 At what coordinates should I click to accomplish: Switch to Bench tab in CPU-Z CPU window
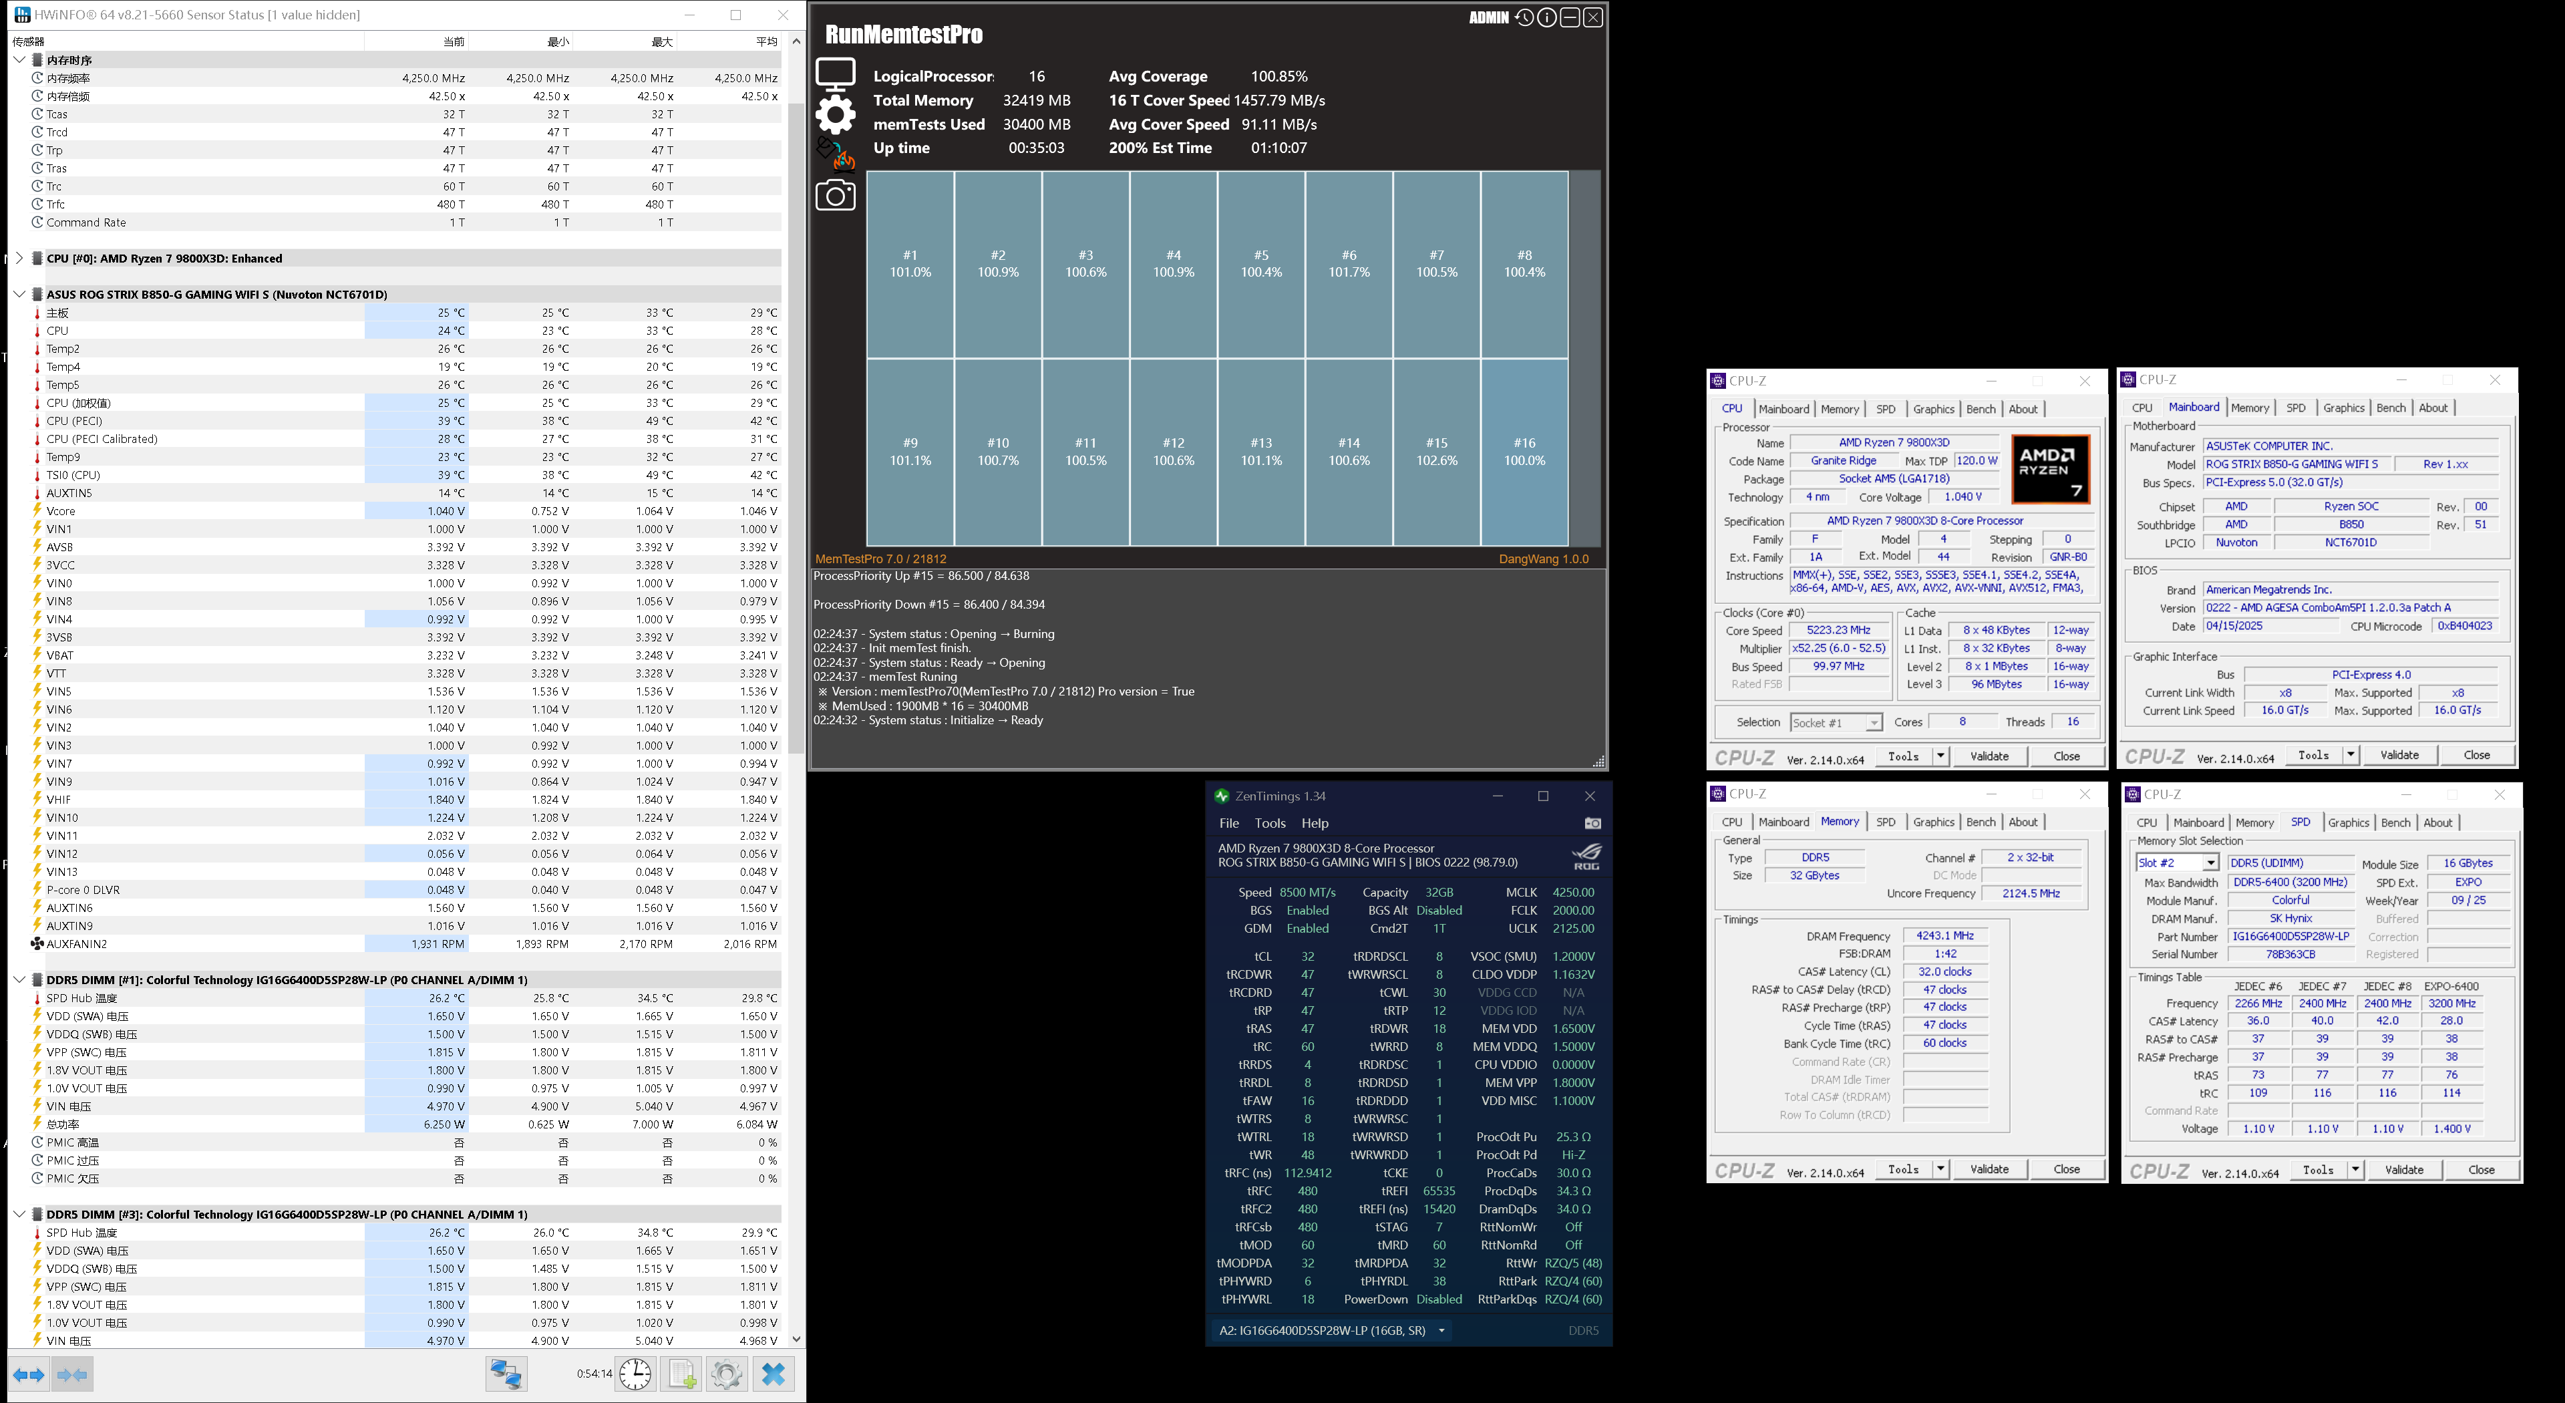pos(1981,410)
